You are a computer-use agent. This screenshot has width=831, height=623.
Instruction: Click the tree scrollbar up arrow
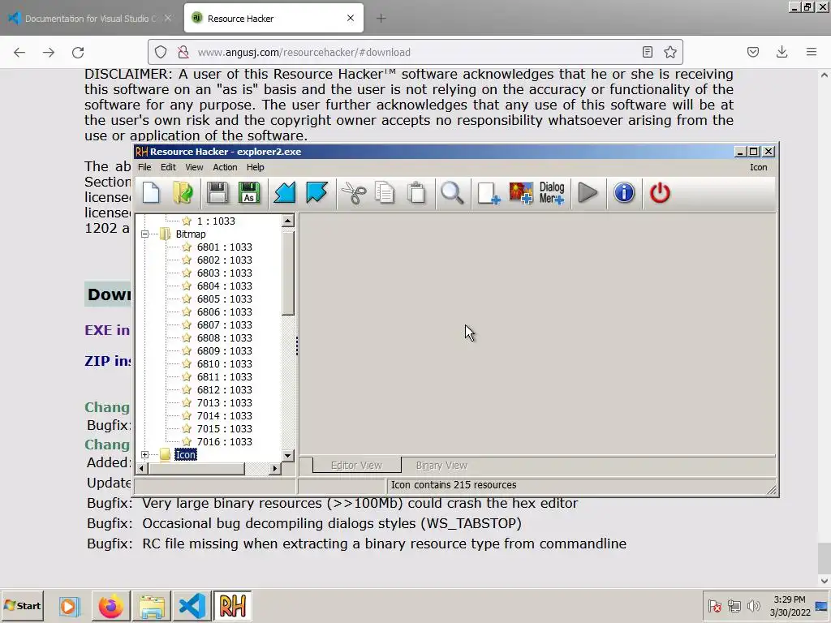click(288, 221)
